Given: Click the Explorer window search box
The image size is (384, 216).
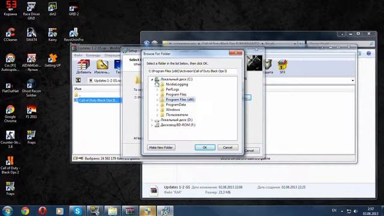Looking at the screenshot, I should [340, 44].
